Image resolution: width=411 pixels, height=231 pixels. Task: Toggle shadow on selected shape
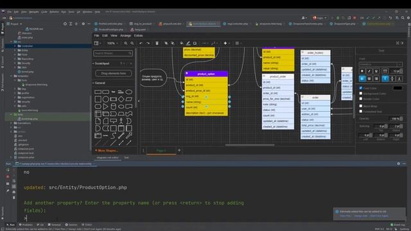click(195, 43)
